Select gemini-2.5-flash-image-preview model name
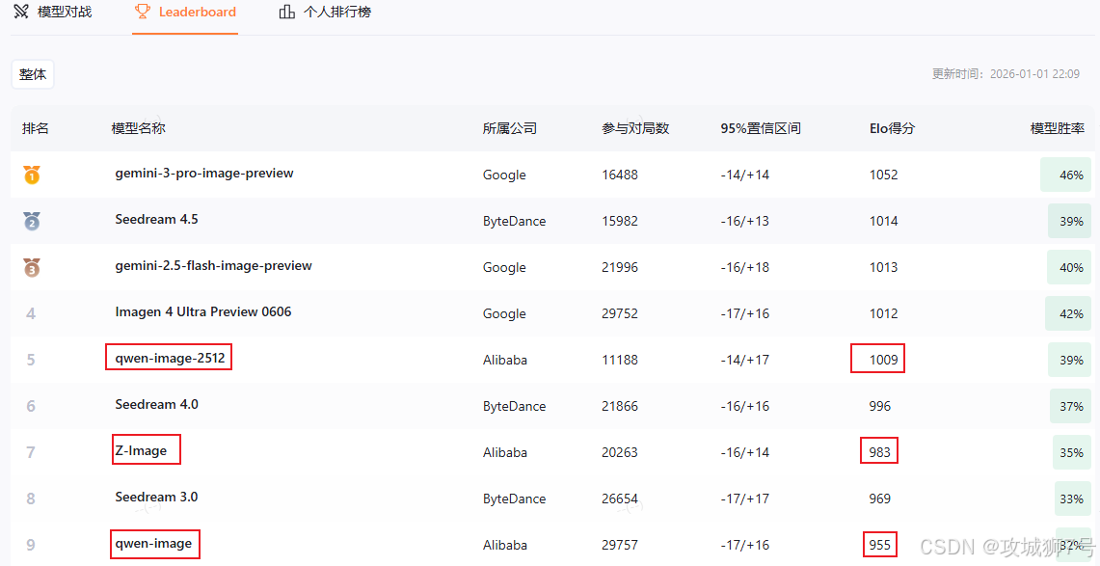This screenshot has height=566, width=1100. pyautogui.click(x=213, y=266)
